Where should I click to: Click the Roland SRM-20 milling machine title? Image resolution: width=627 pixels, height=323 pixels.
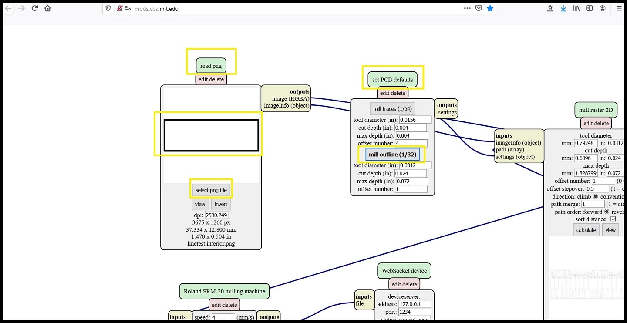[x=224, y=291]
